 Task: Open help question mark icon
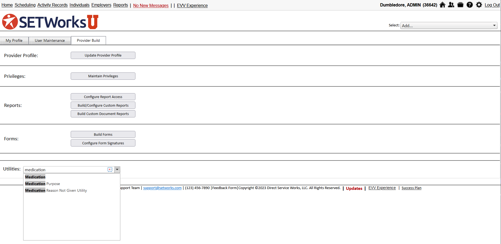[x=469, y=5]
